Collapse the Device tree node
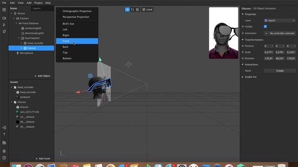 point(12,13)
